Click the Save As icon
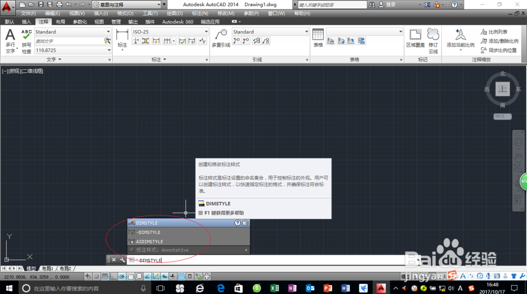This screenshot has height=294, width=527. pos(50,4)
